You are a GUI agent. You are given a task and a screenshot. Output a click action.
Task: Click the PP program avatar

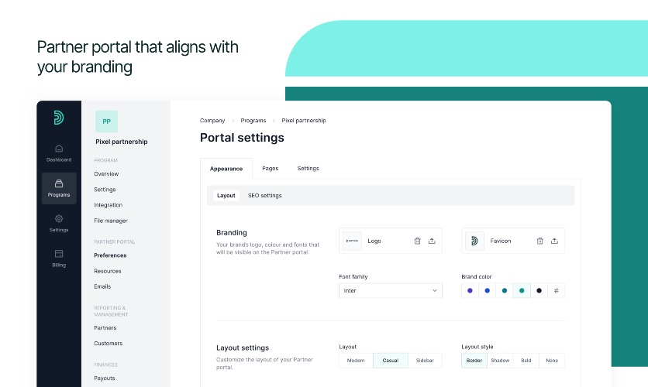[107, 122]
